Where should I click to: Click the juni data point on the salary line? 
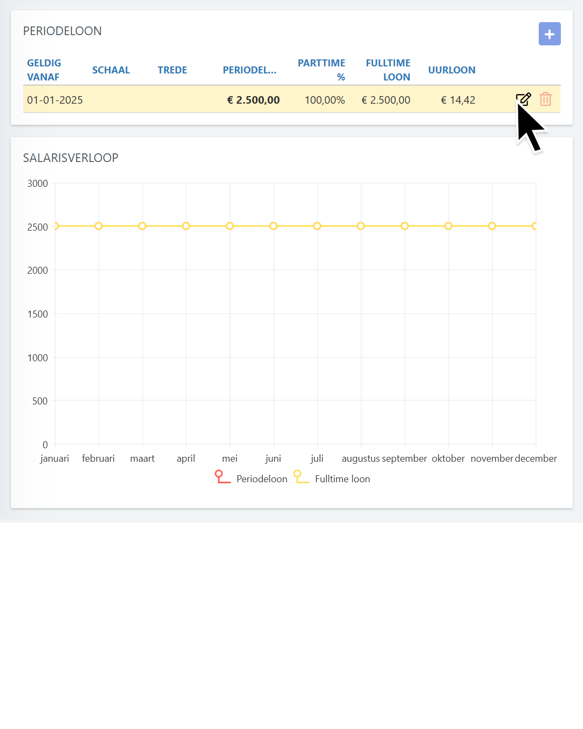point(274,226)
